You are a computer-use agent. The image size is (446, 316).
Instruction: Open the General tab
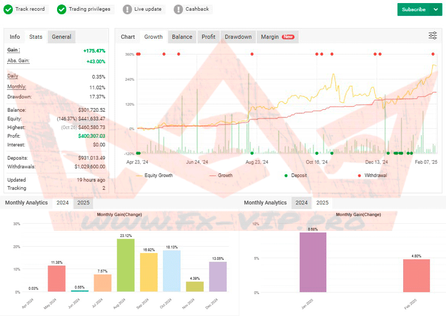[x=62, y=37]
